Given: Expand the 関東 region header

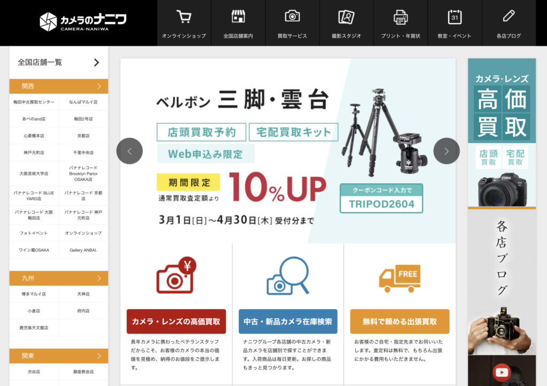Looking at the screenshot, I should click(59, 356).
